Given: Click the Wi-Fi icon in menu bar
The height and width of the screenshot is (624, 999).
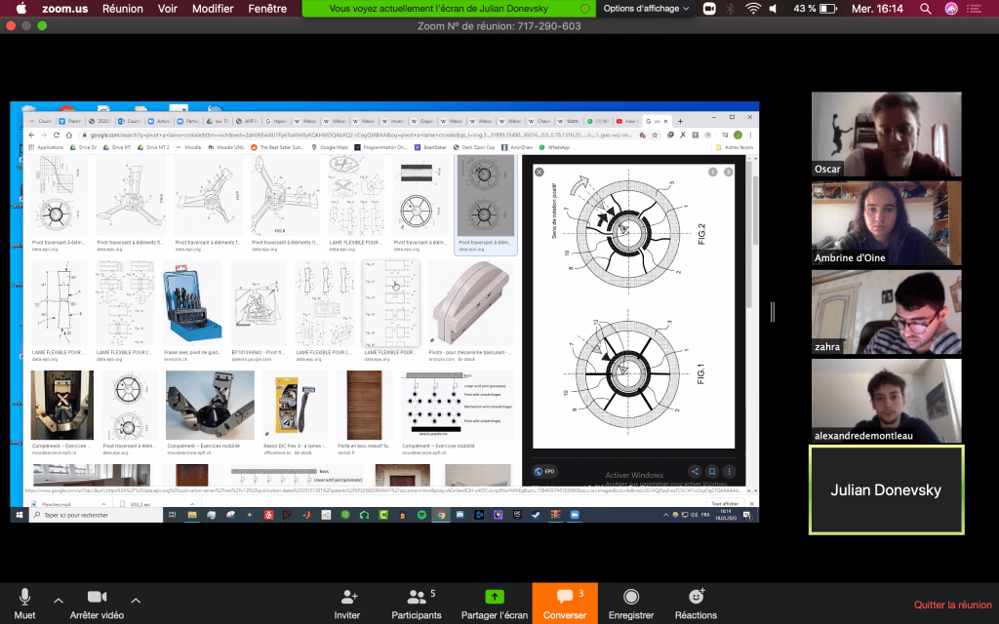Looking at the screenshot, I should pyautogui.click(x=752, y=9).
